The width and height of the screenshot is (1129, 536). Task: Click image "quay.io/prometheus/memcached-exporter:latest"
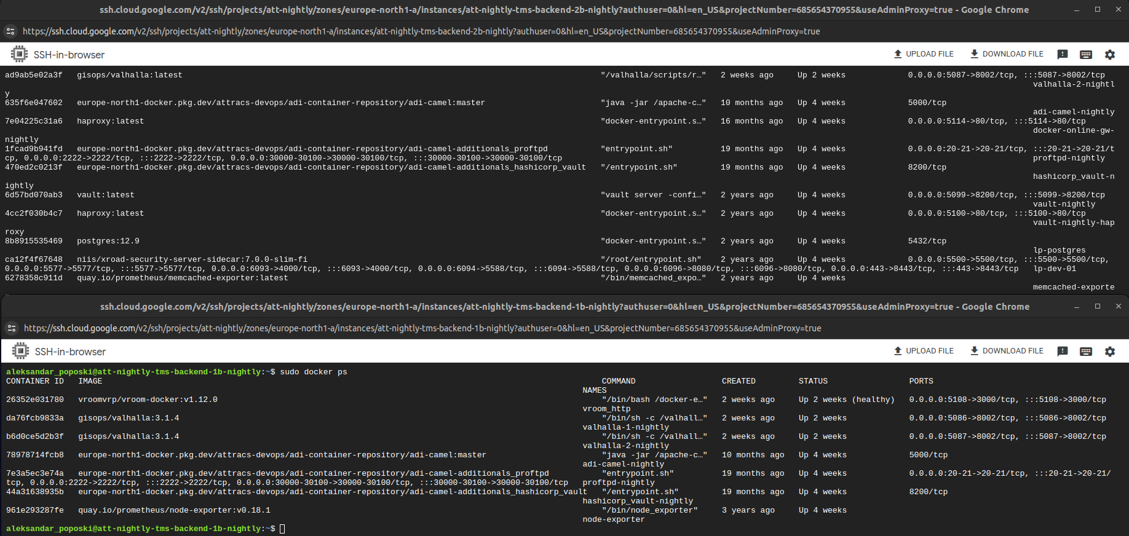pos(183,278)
